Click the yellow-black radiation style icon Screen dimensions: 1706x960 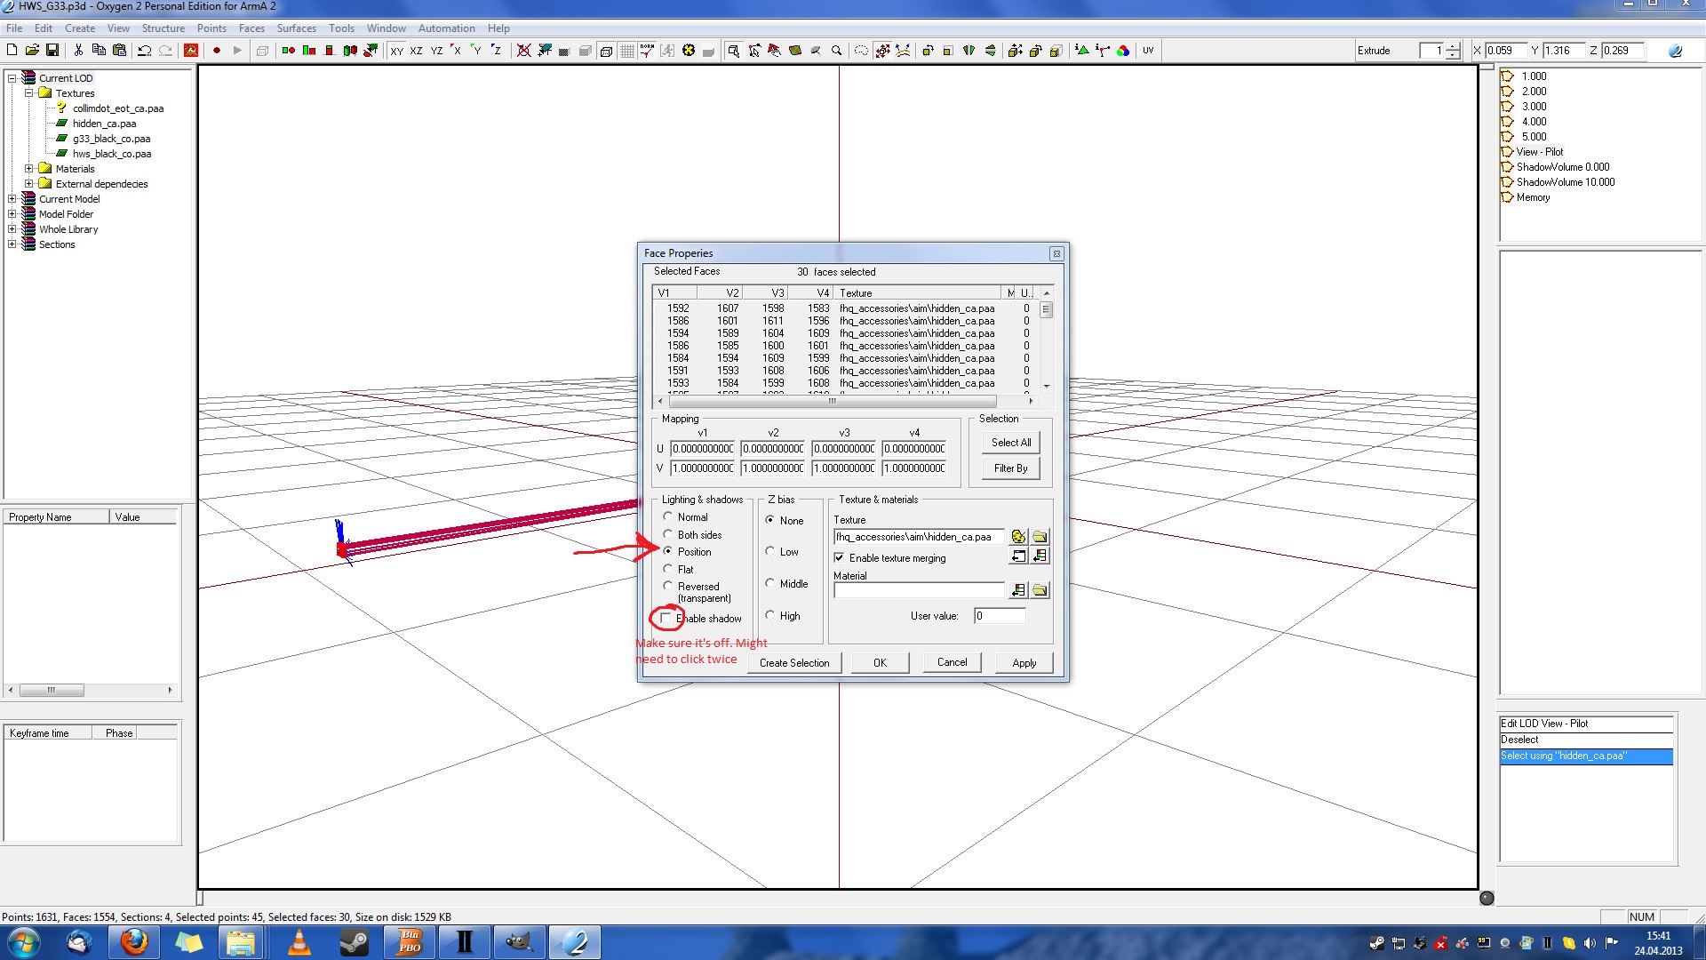689,51
